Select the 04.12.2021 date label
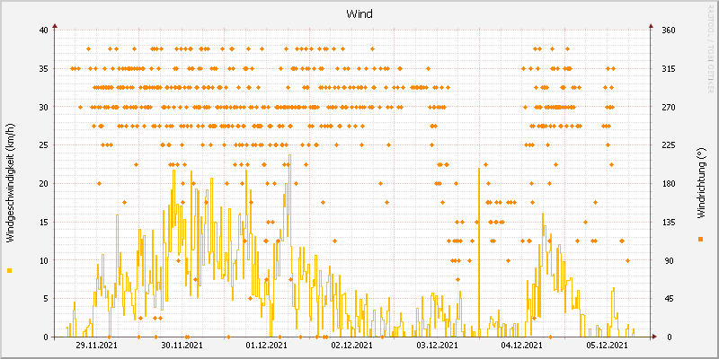Image resolution: width=719 pixels, height=359 pixels. pos(522,345)
